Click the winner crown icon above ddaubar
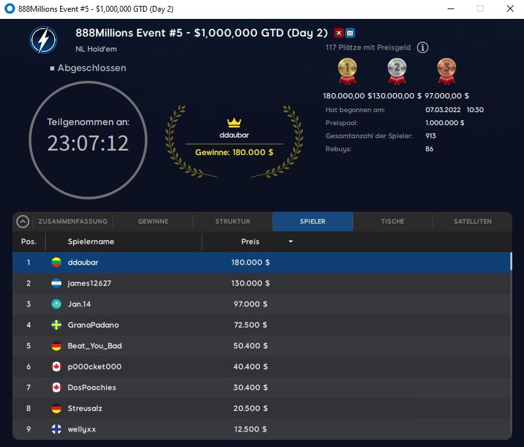The width and height of the screenshot is (524, 447). click(234, 123)
